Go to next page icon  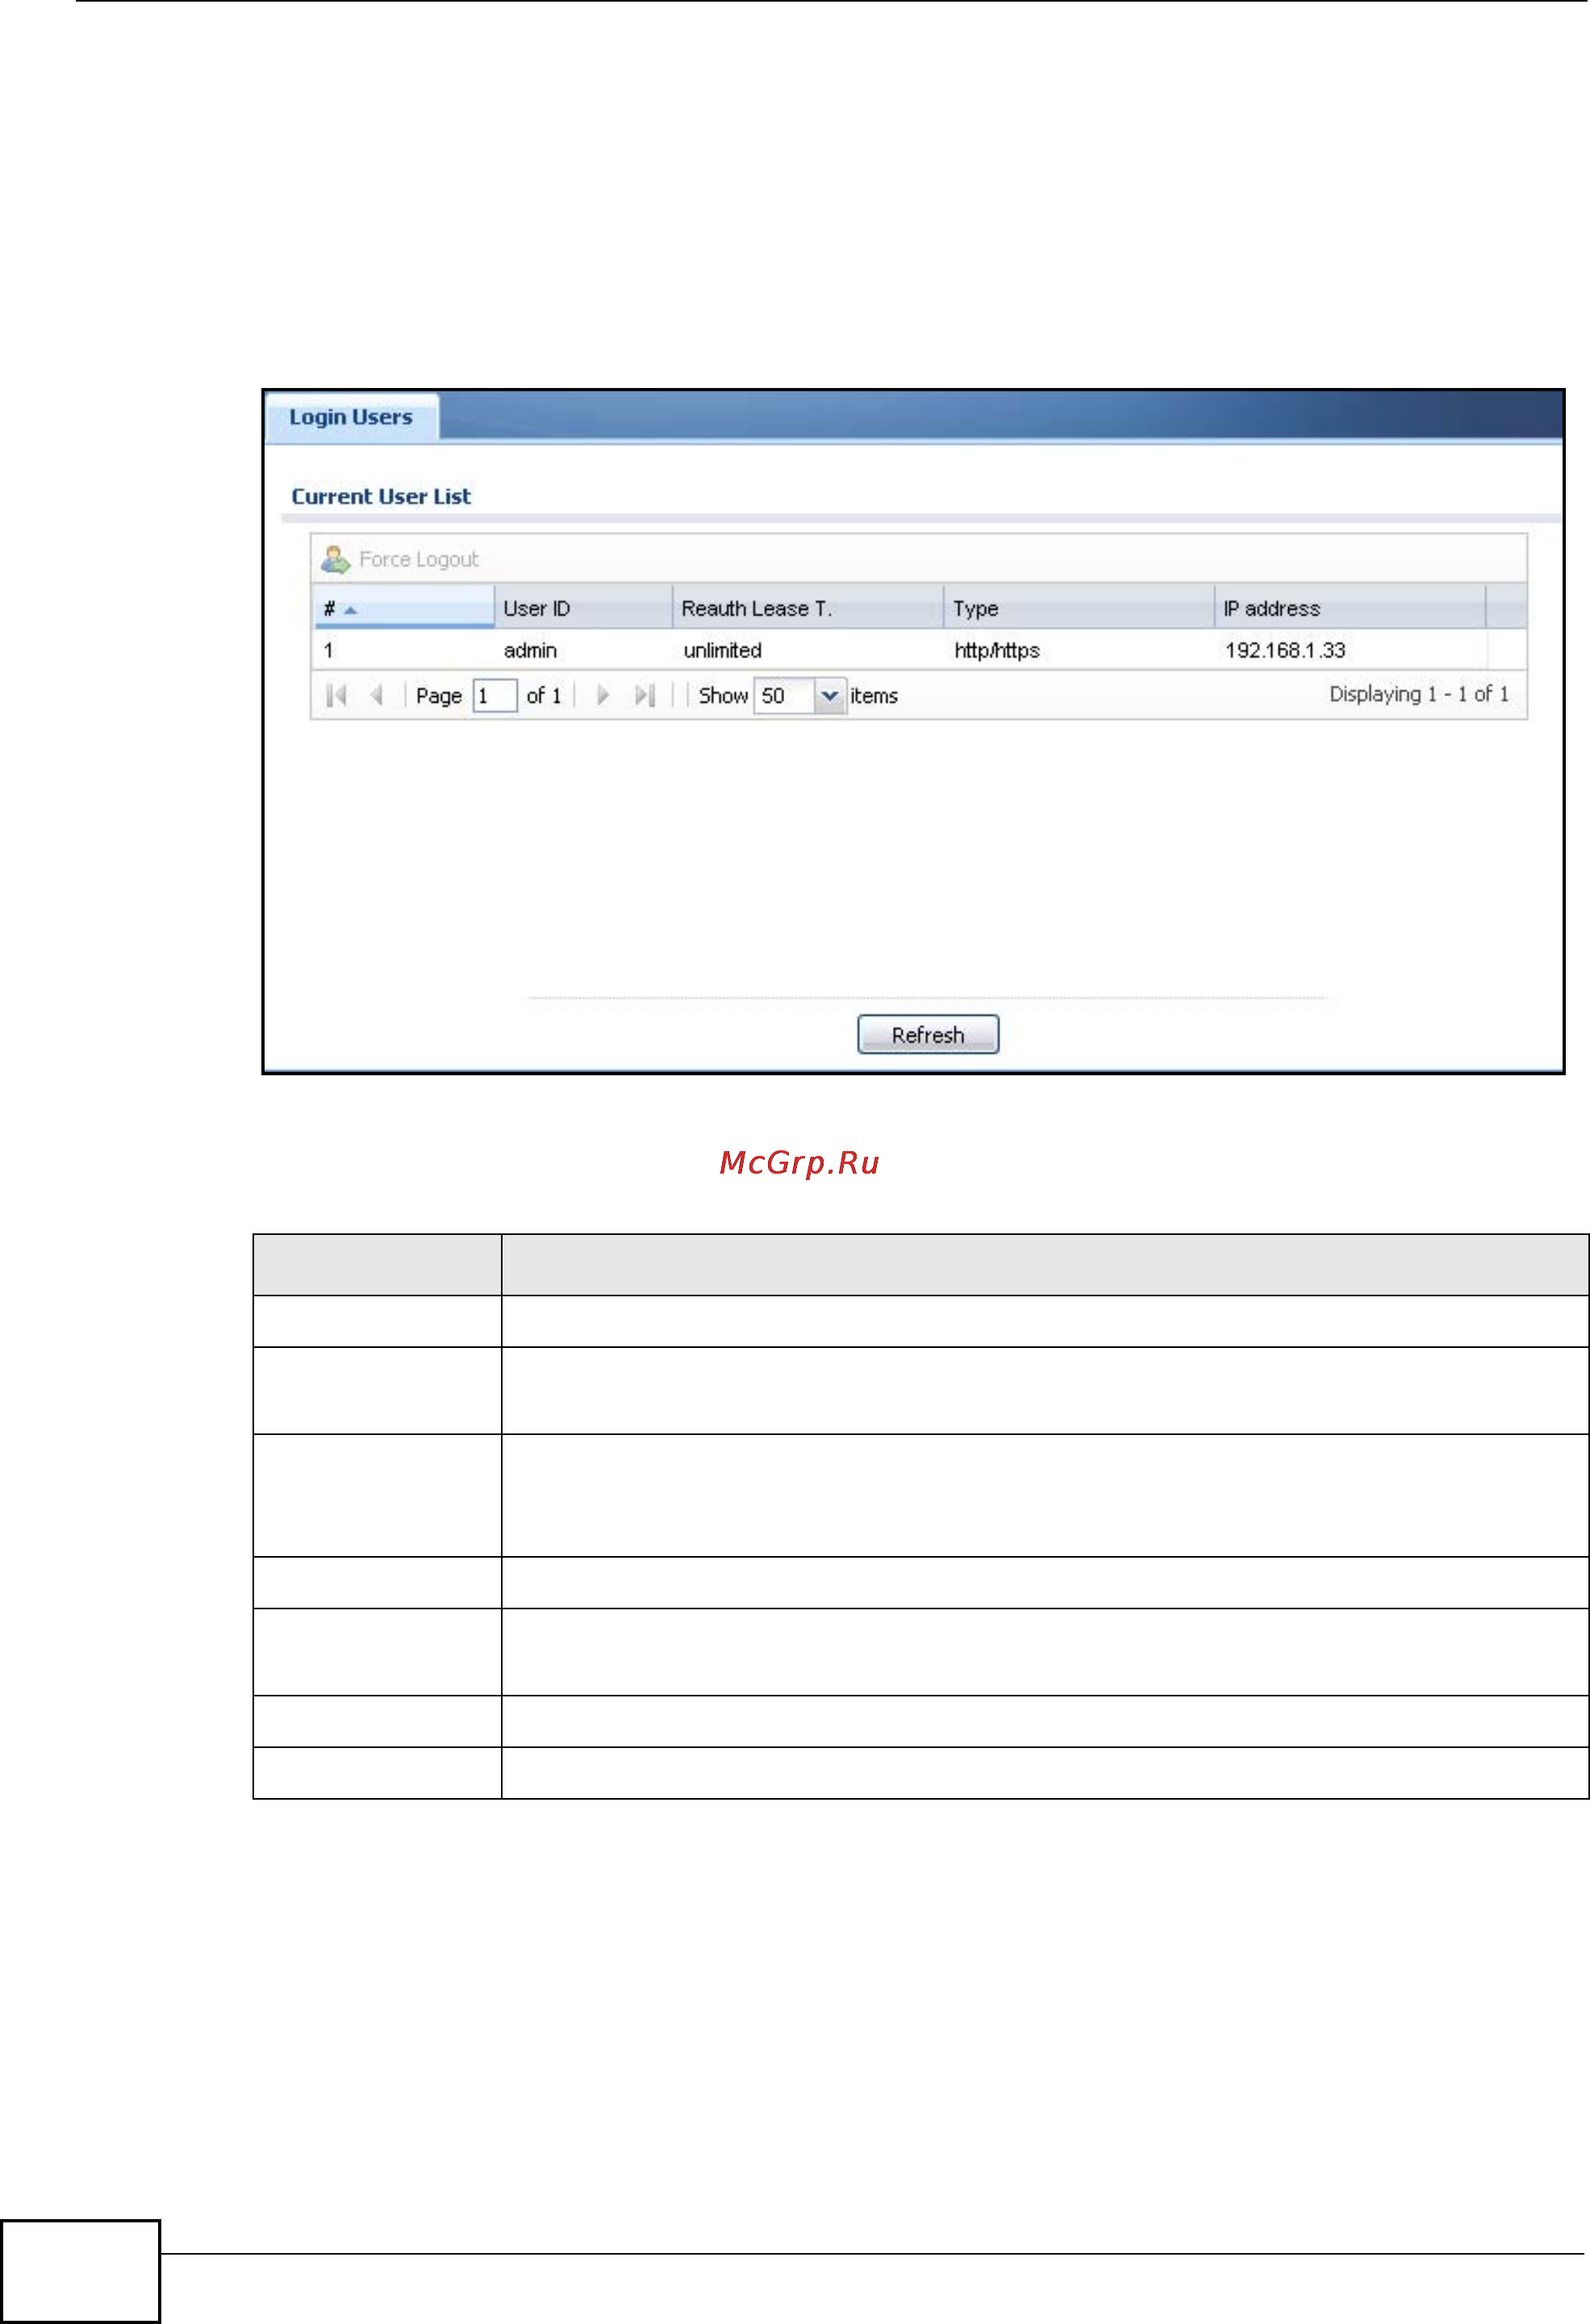click(603, 695)
